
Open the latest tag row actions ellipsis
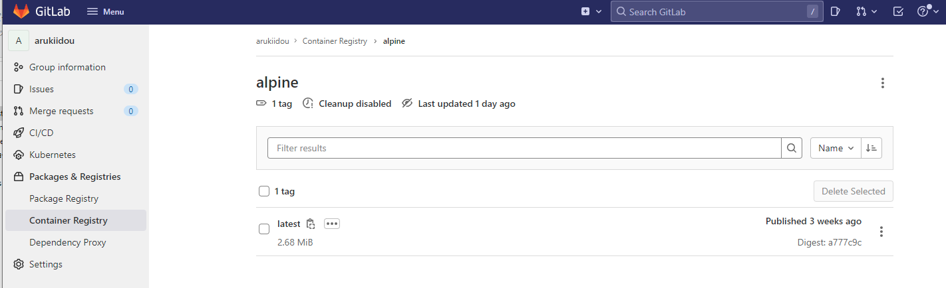click(881, 232)
